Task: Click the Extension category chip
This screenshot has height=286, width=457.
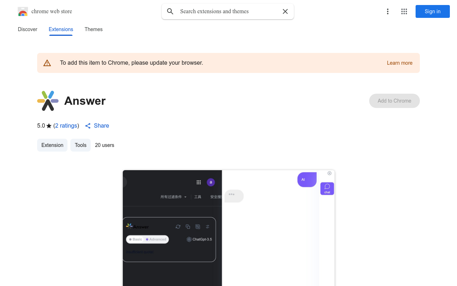Action: click(52, 145)
